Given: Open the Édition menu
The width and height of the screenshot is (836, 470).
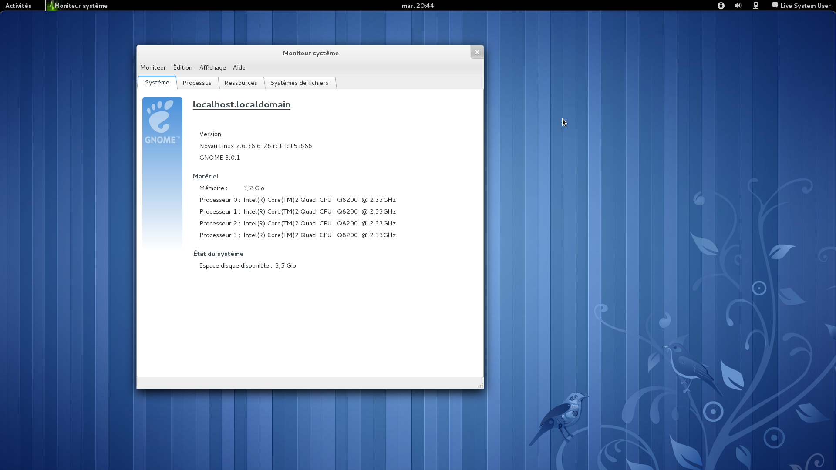Looking at the screenshot, I should click(x=182, y=67).
